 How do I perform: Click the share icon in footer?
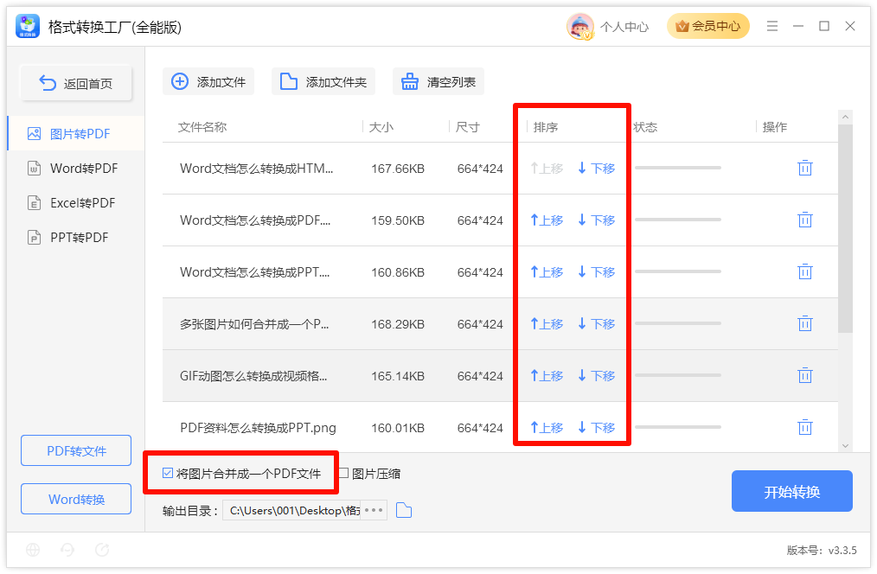[102, 550]
